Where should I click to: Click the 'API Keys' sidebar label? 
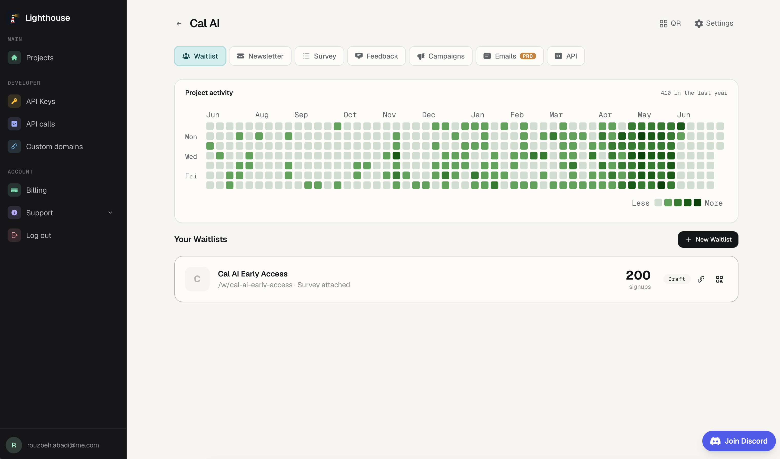(x=41, y=101)
